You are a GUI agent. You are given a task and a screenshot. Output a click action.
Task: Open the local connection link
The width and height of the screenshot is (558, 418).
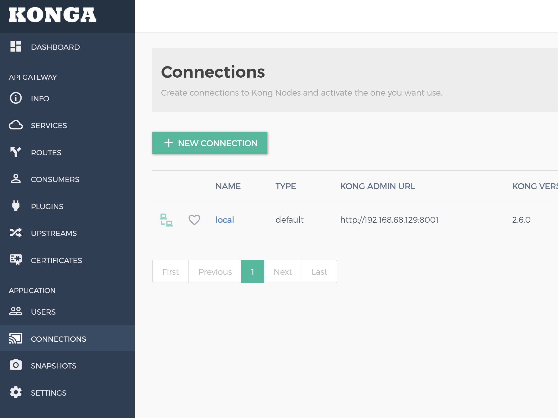tap(225, 220)
